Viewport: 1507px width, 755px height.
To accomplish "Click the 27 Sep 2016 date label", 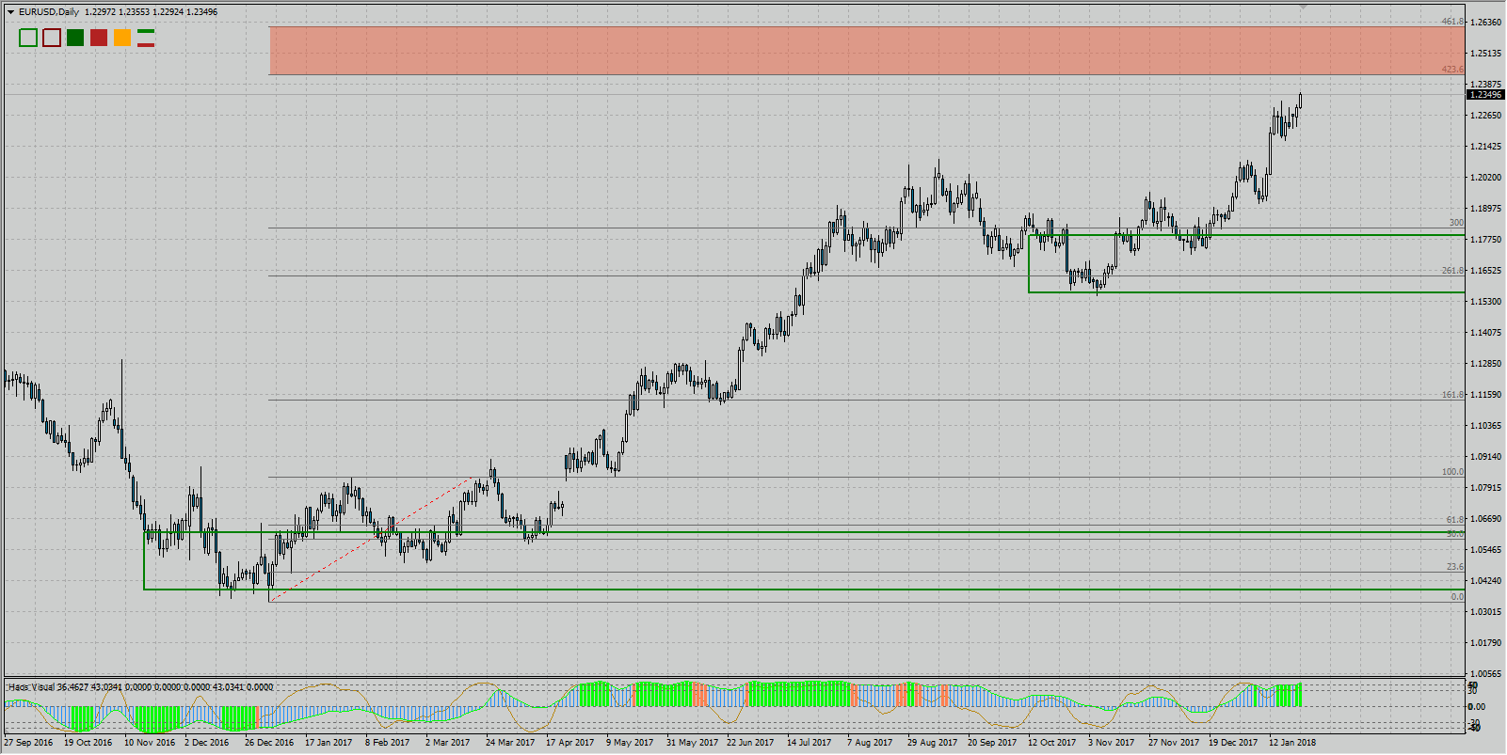I will click(28, 743).
